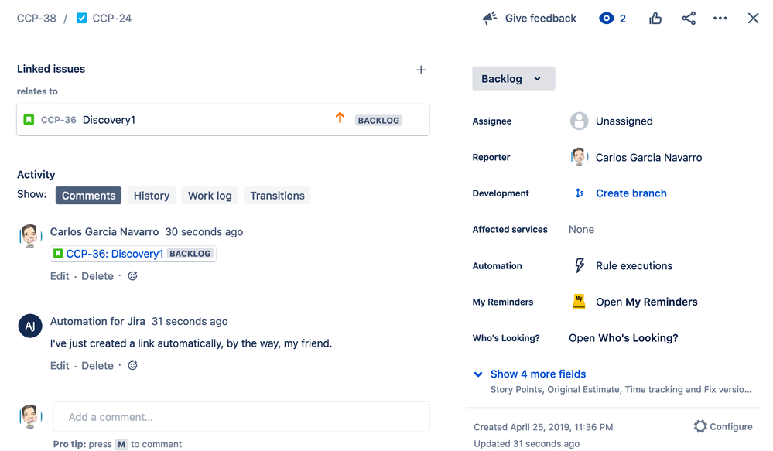Open the CCP-38 breadcrumb link
The image size is (773, 451).
point(36,19)
